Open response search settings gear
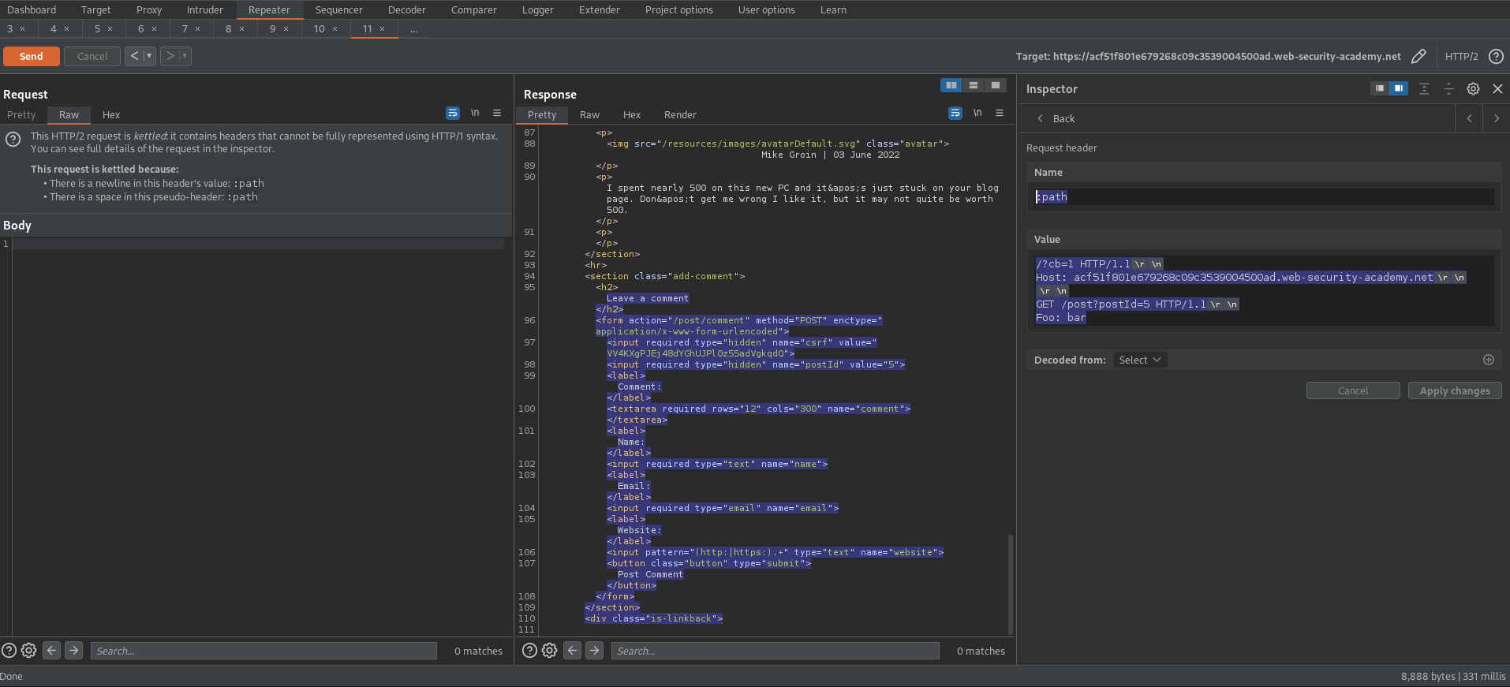 [x=550, y=651]
